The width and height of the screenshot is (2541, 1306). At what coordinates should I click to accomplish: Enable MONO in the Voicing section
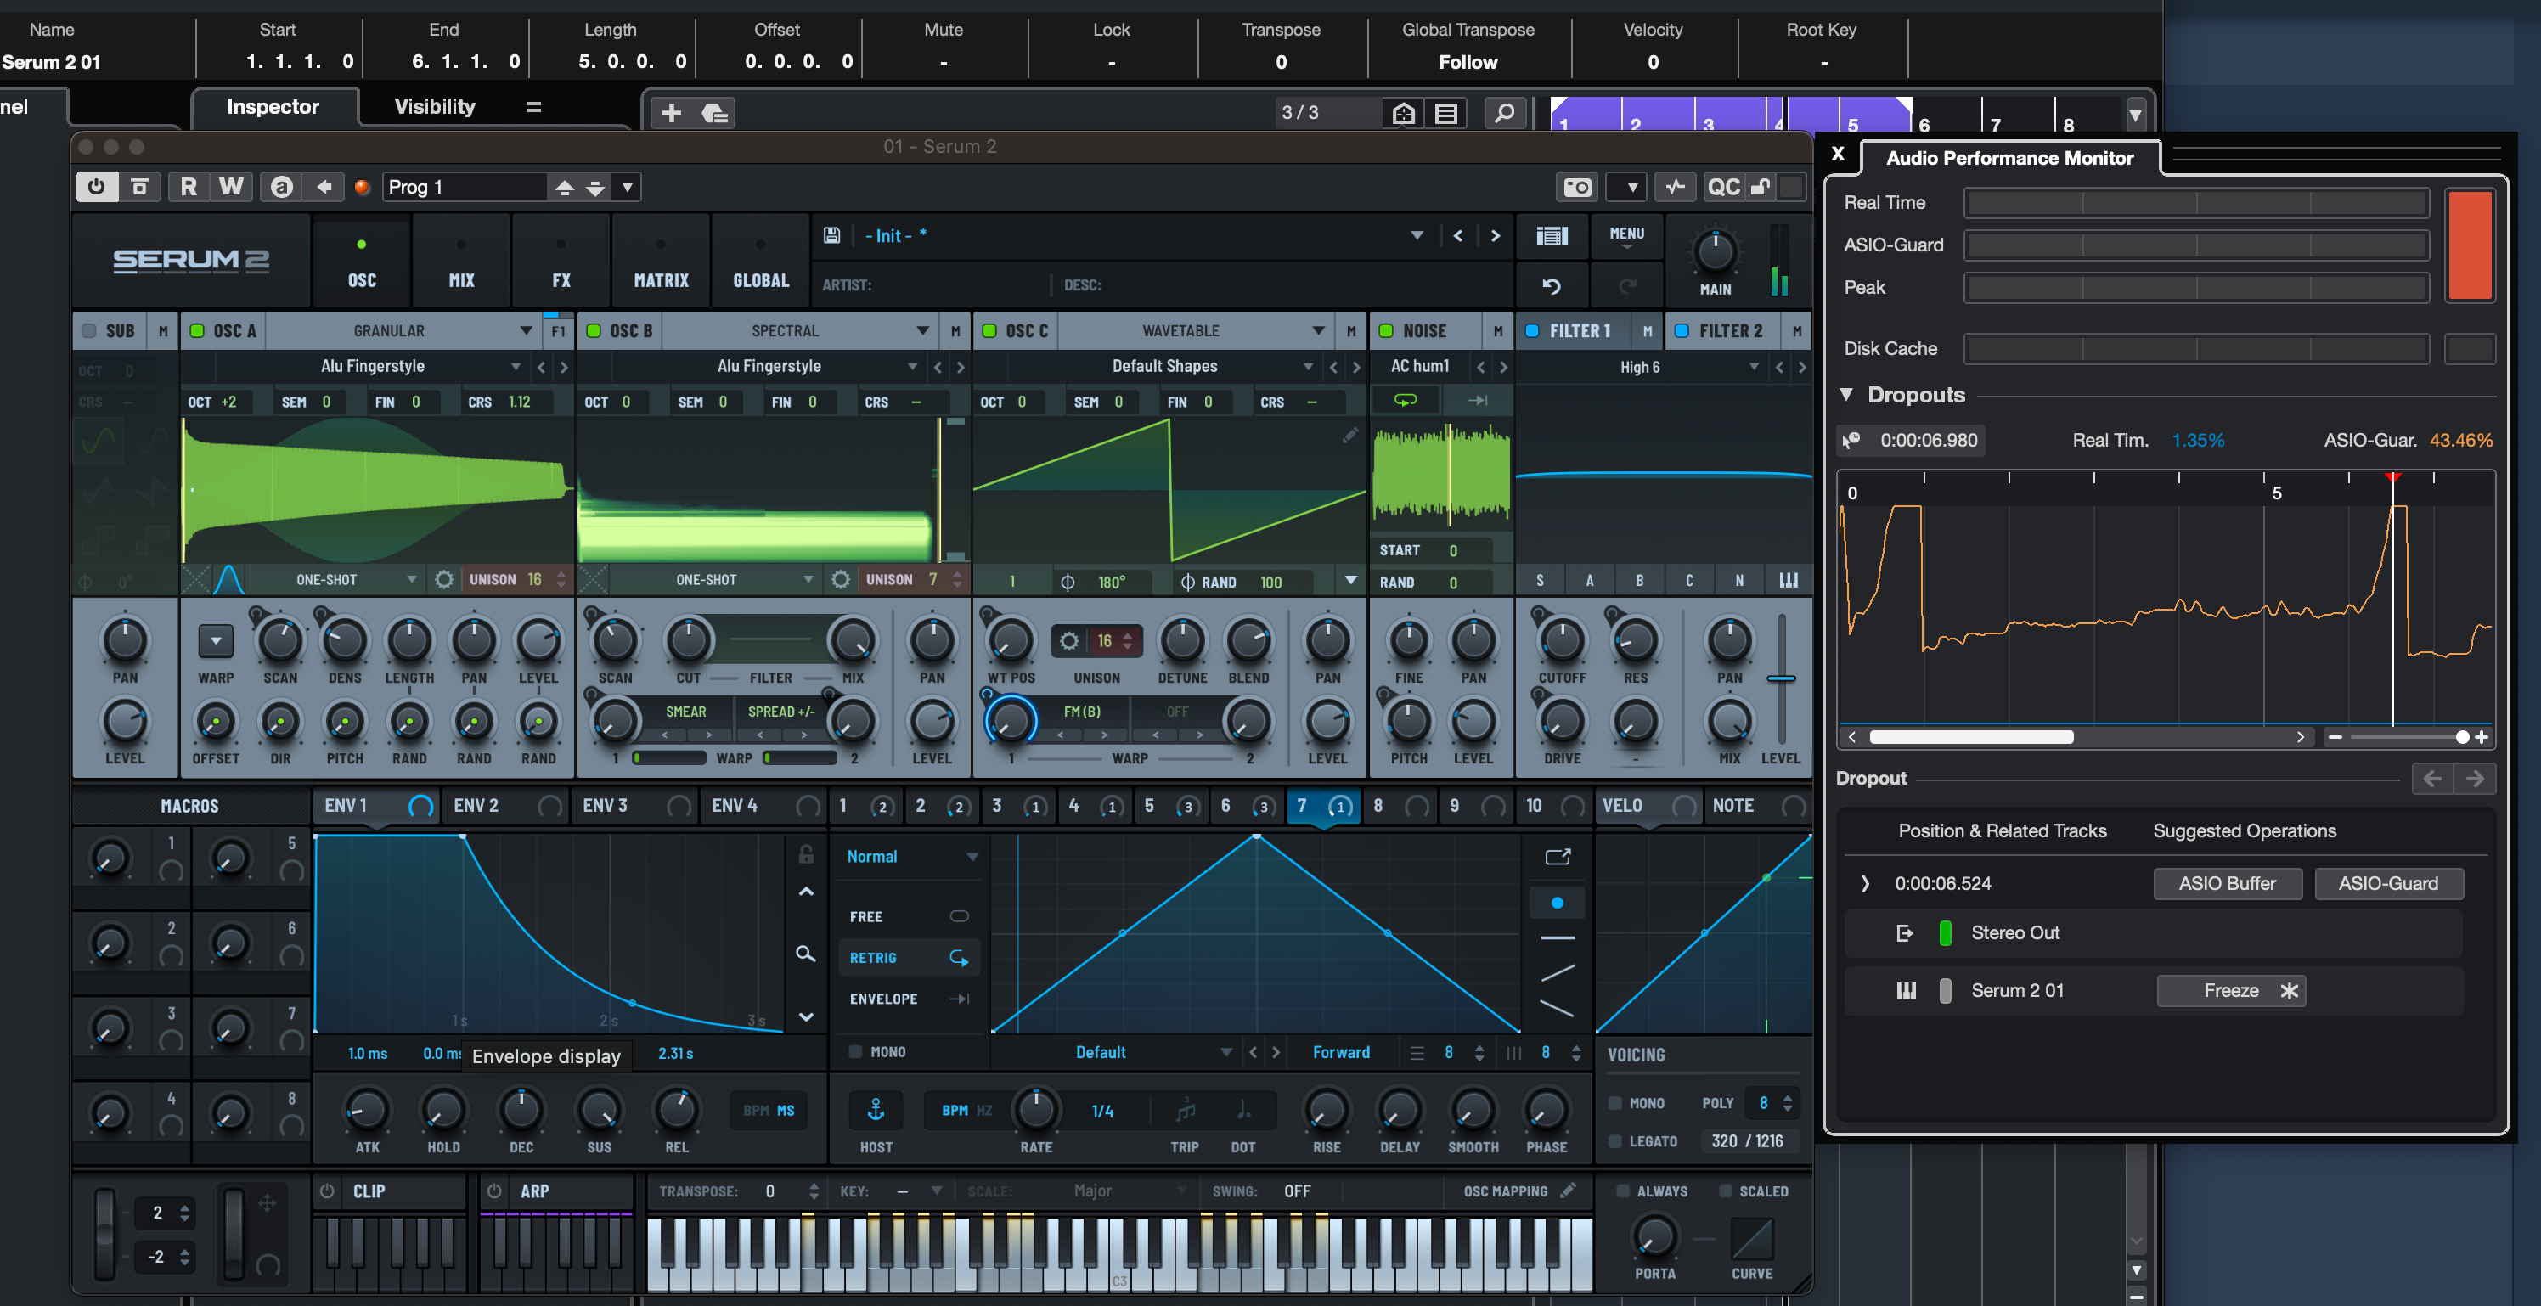(x=1618, y=1103)
